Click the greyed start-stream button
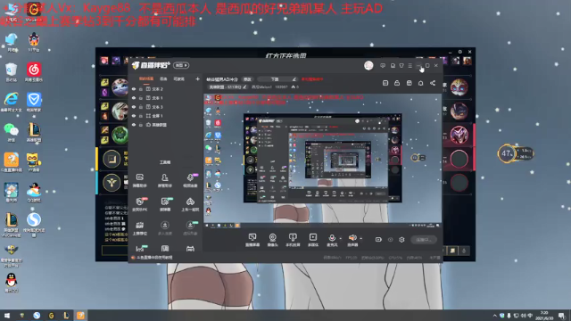571x321 pixels. tap(424, 240)
